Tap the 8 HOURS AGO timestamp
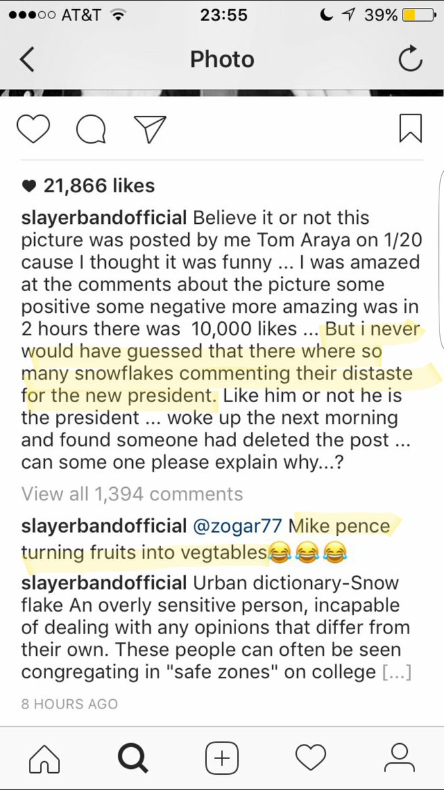 (x=69, y=704)
